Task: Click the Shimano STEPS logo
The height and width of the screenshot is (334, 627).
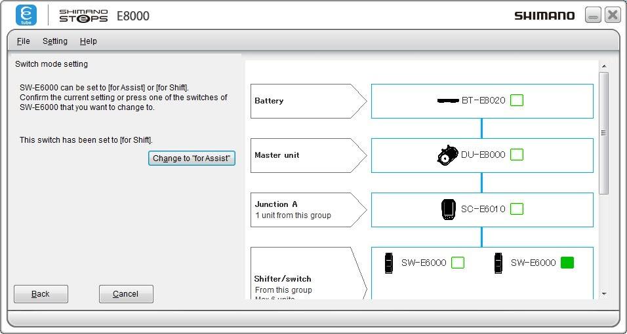Action: 83,16
